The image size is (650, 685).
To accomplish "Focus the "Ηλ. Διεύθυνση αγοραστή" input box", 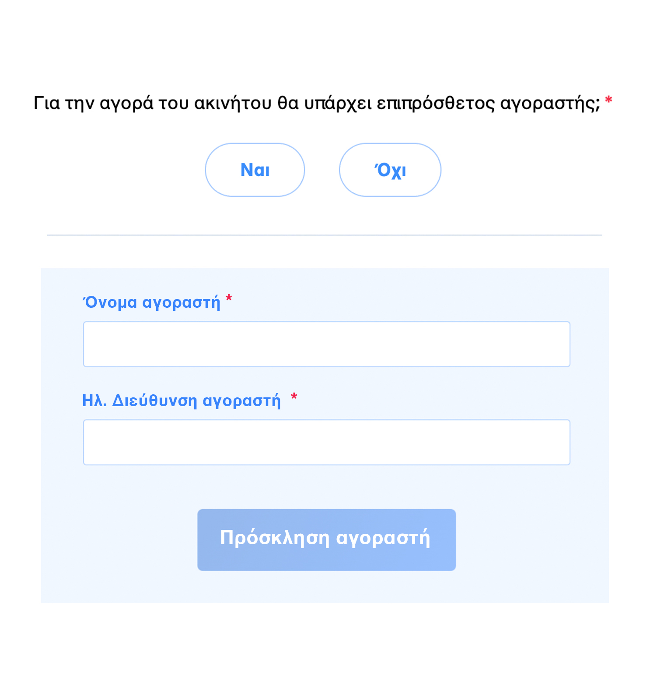I will [x=326, y=442].
